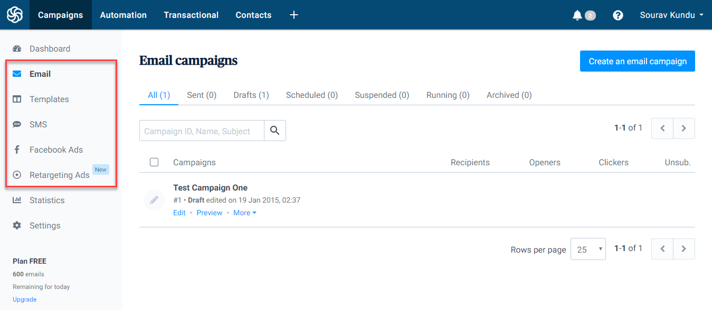Select the Sent (0) tab
This screenshot has height=310, width=712.
(x=202, y=95)
